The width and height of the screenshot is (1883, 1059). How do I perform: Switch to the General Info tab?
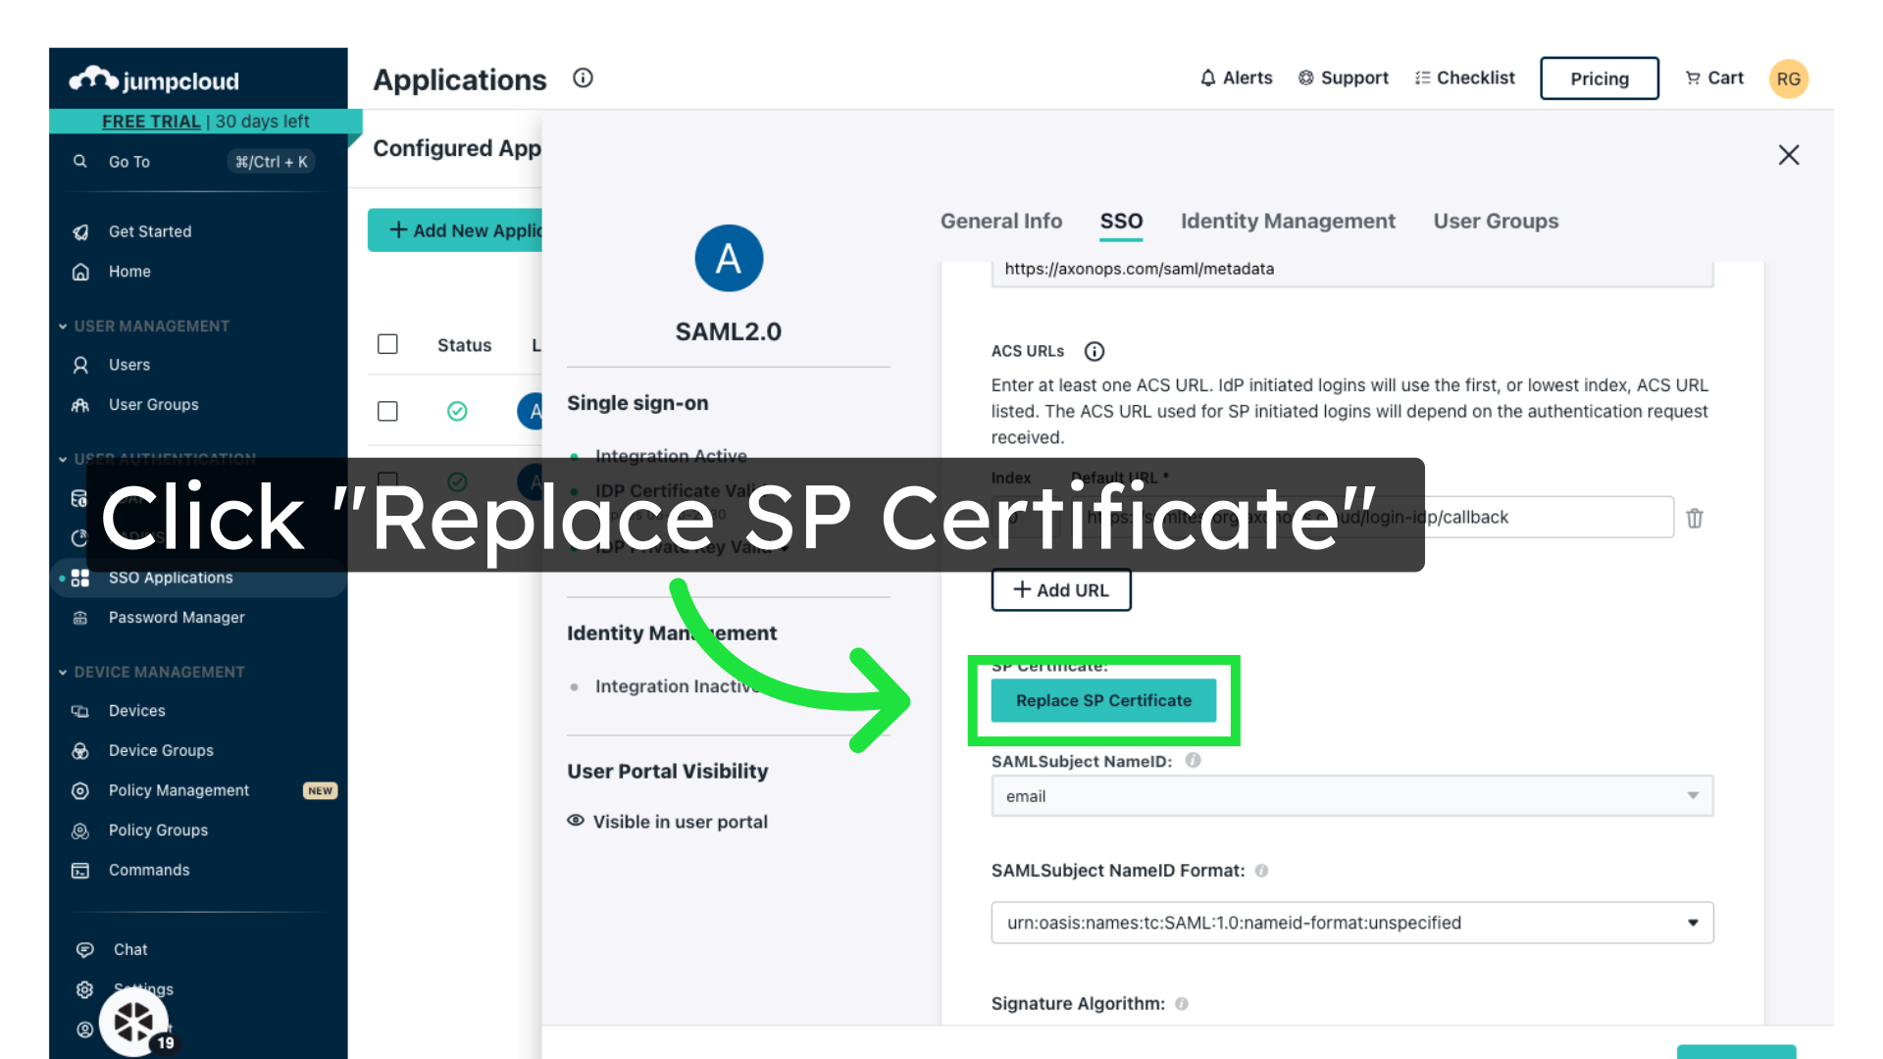tap(1000, 222)
